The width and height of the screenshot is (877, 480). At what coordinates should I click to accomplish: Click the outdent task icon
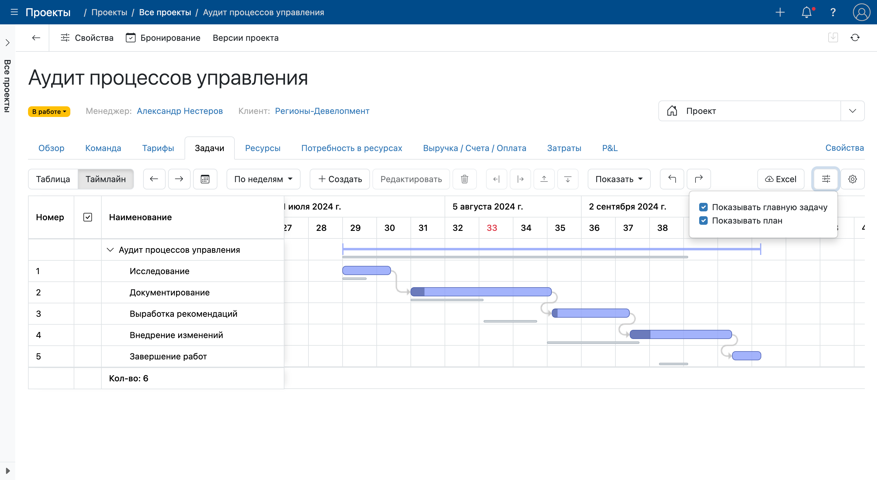496,179
